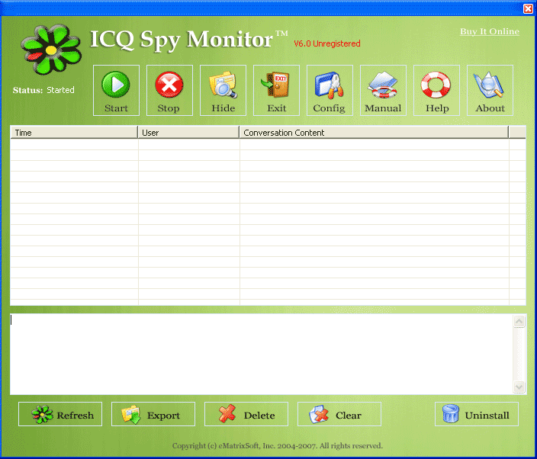
Task: Click the Refresh button
Action: [x=60, y=415]
